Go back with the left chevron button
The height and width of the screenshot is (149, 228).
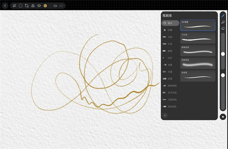(x=5, y=6)
